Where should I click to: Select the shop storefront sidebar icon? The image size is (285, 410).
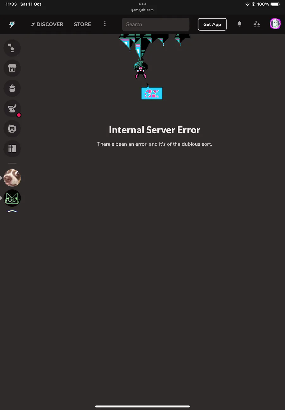(x=12, y=68)
